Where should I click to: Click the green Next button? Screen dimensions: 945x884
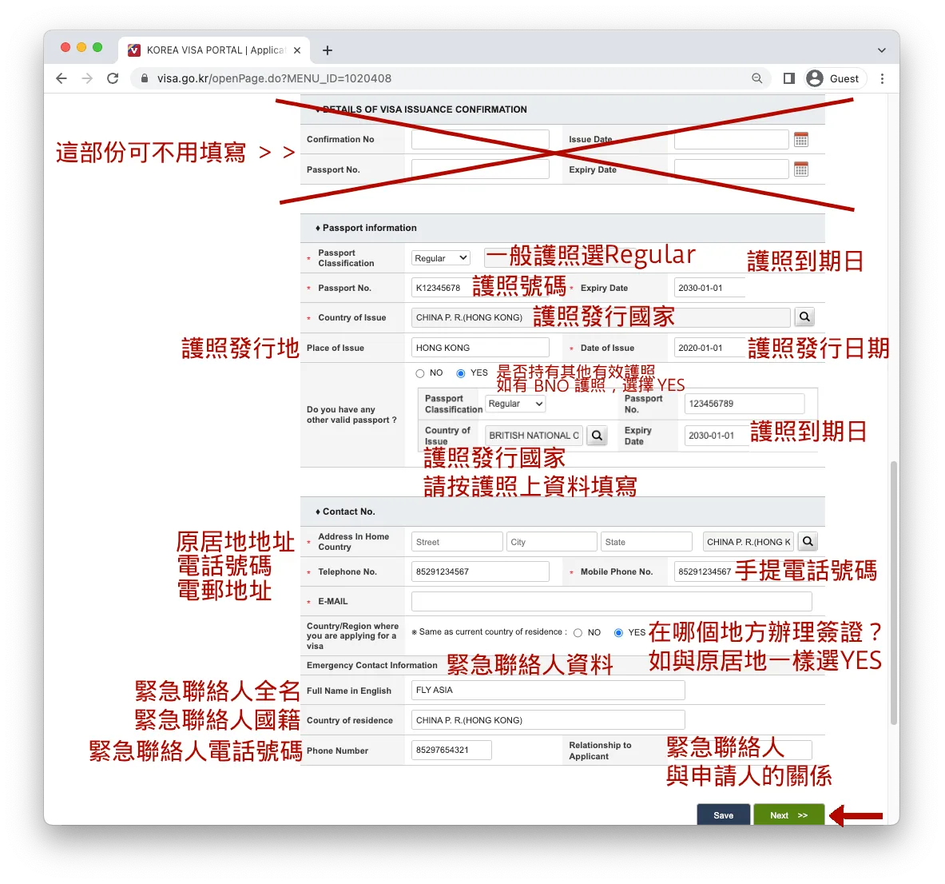coord(789,814)
